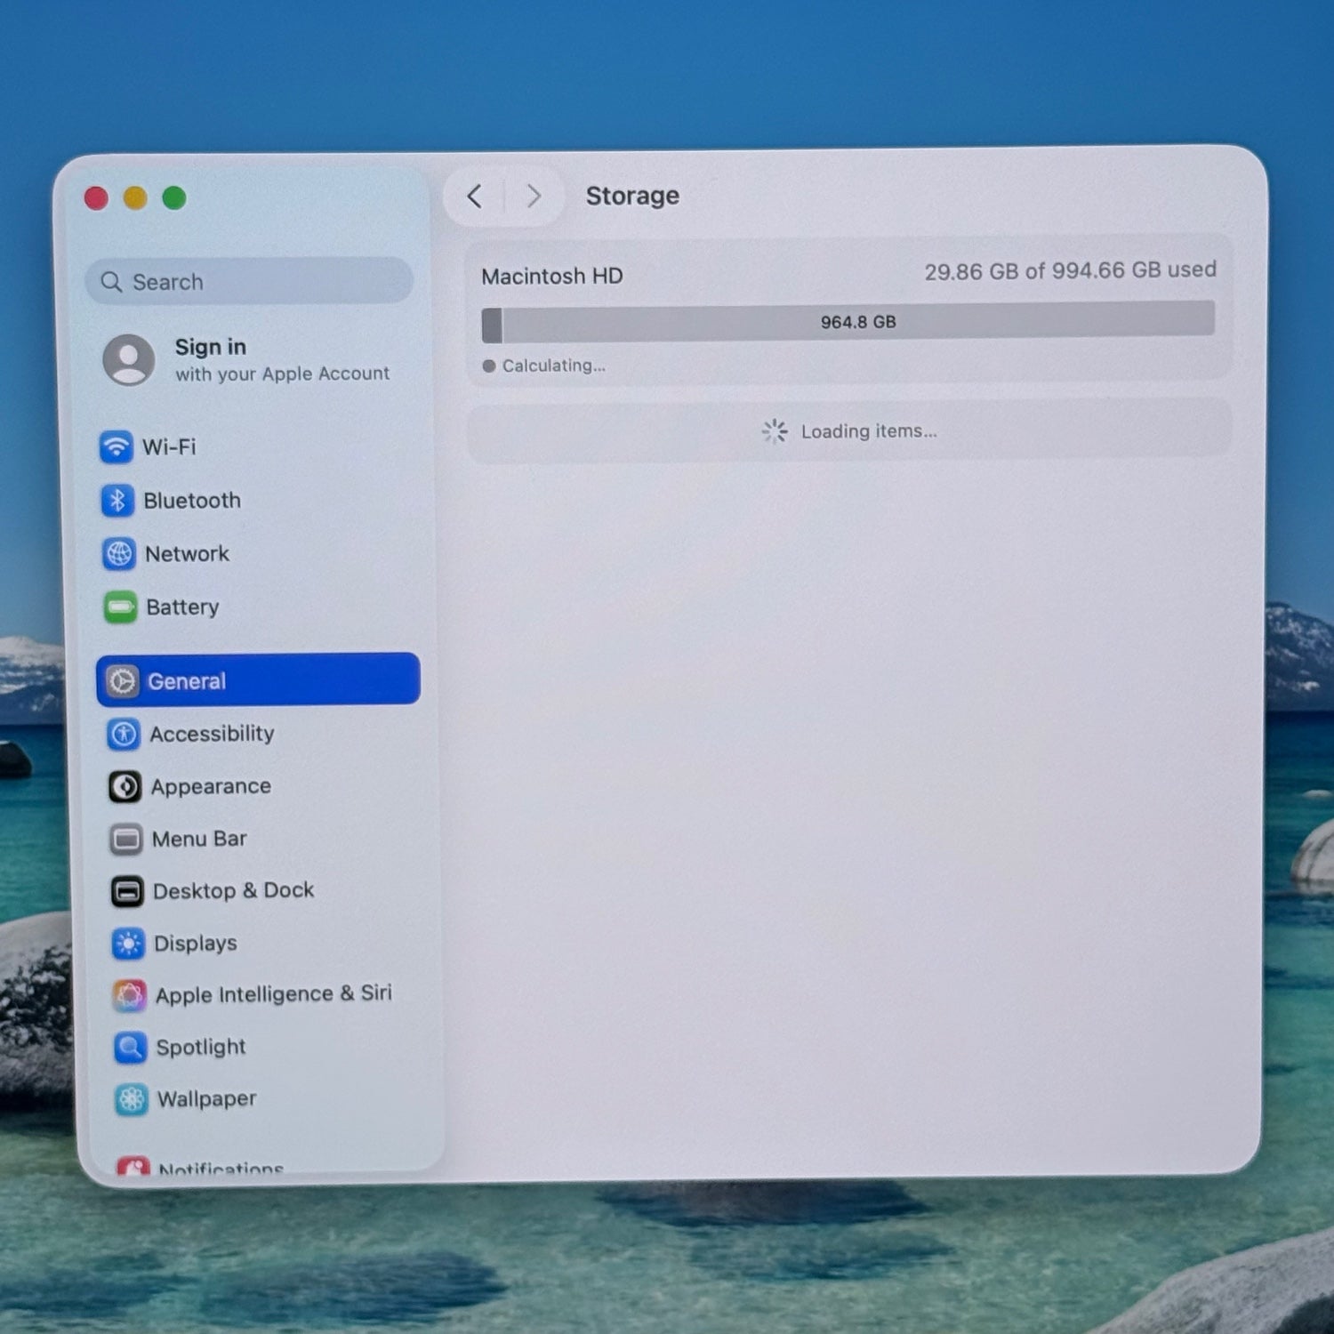Click the Macintosh HD storage usage bar
The height and width of the screenshot is (1334, 1334).
(848, 322)
